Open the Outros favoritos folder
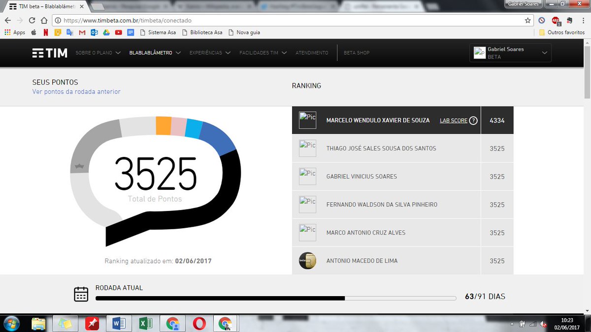 [561, 32]
